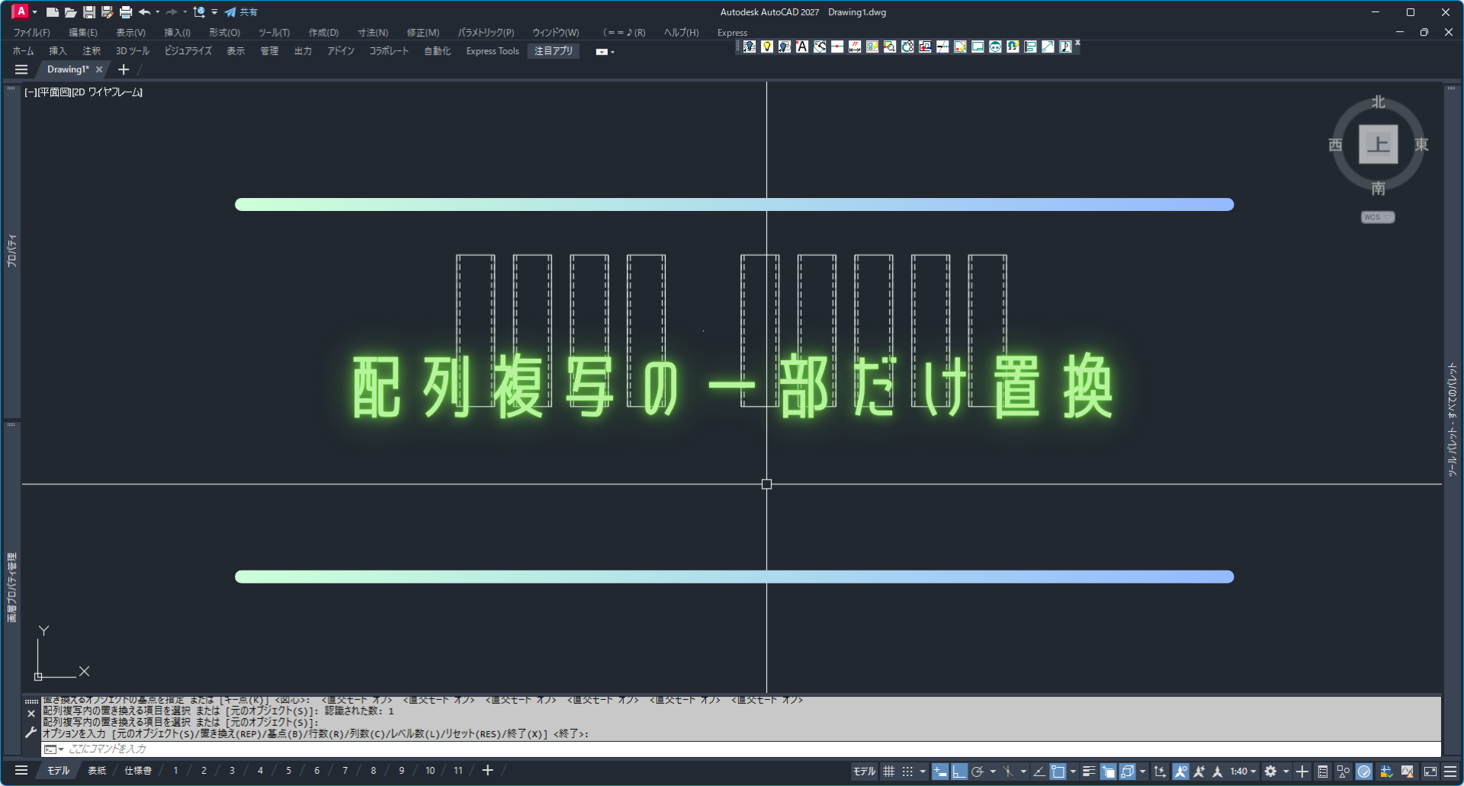
Task: Switch to the Express Tools ribbon tab
Action: [x=493, y=51]
